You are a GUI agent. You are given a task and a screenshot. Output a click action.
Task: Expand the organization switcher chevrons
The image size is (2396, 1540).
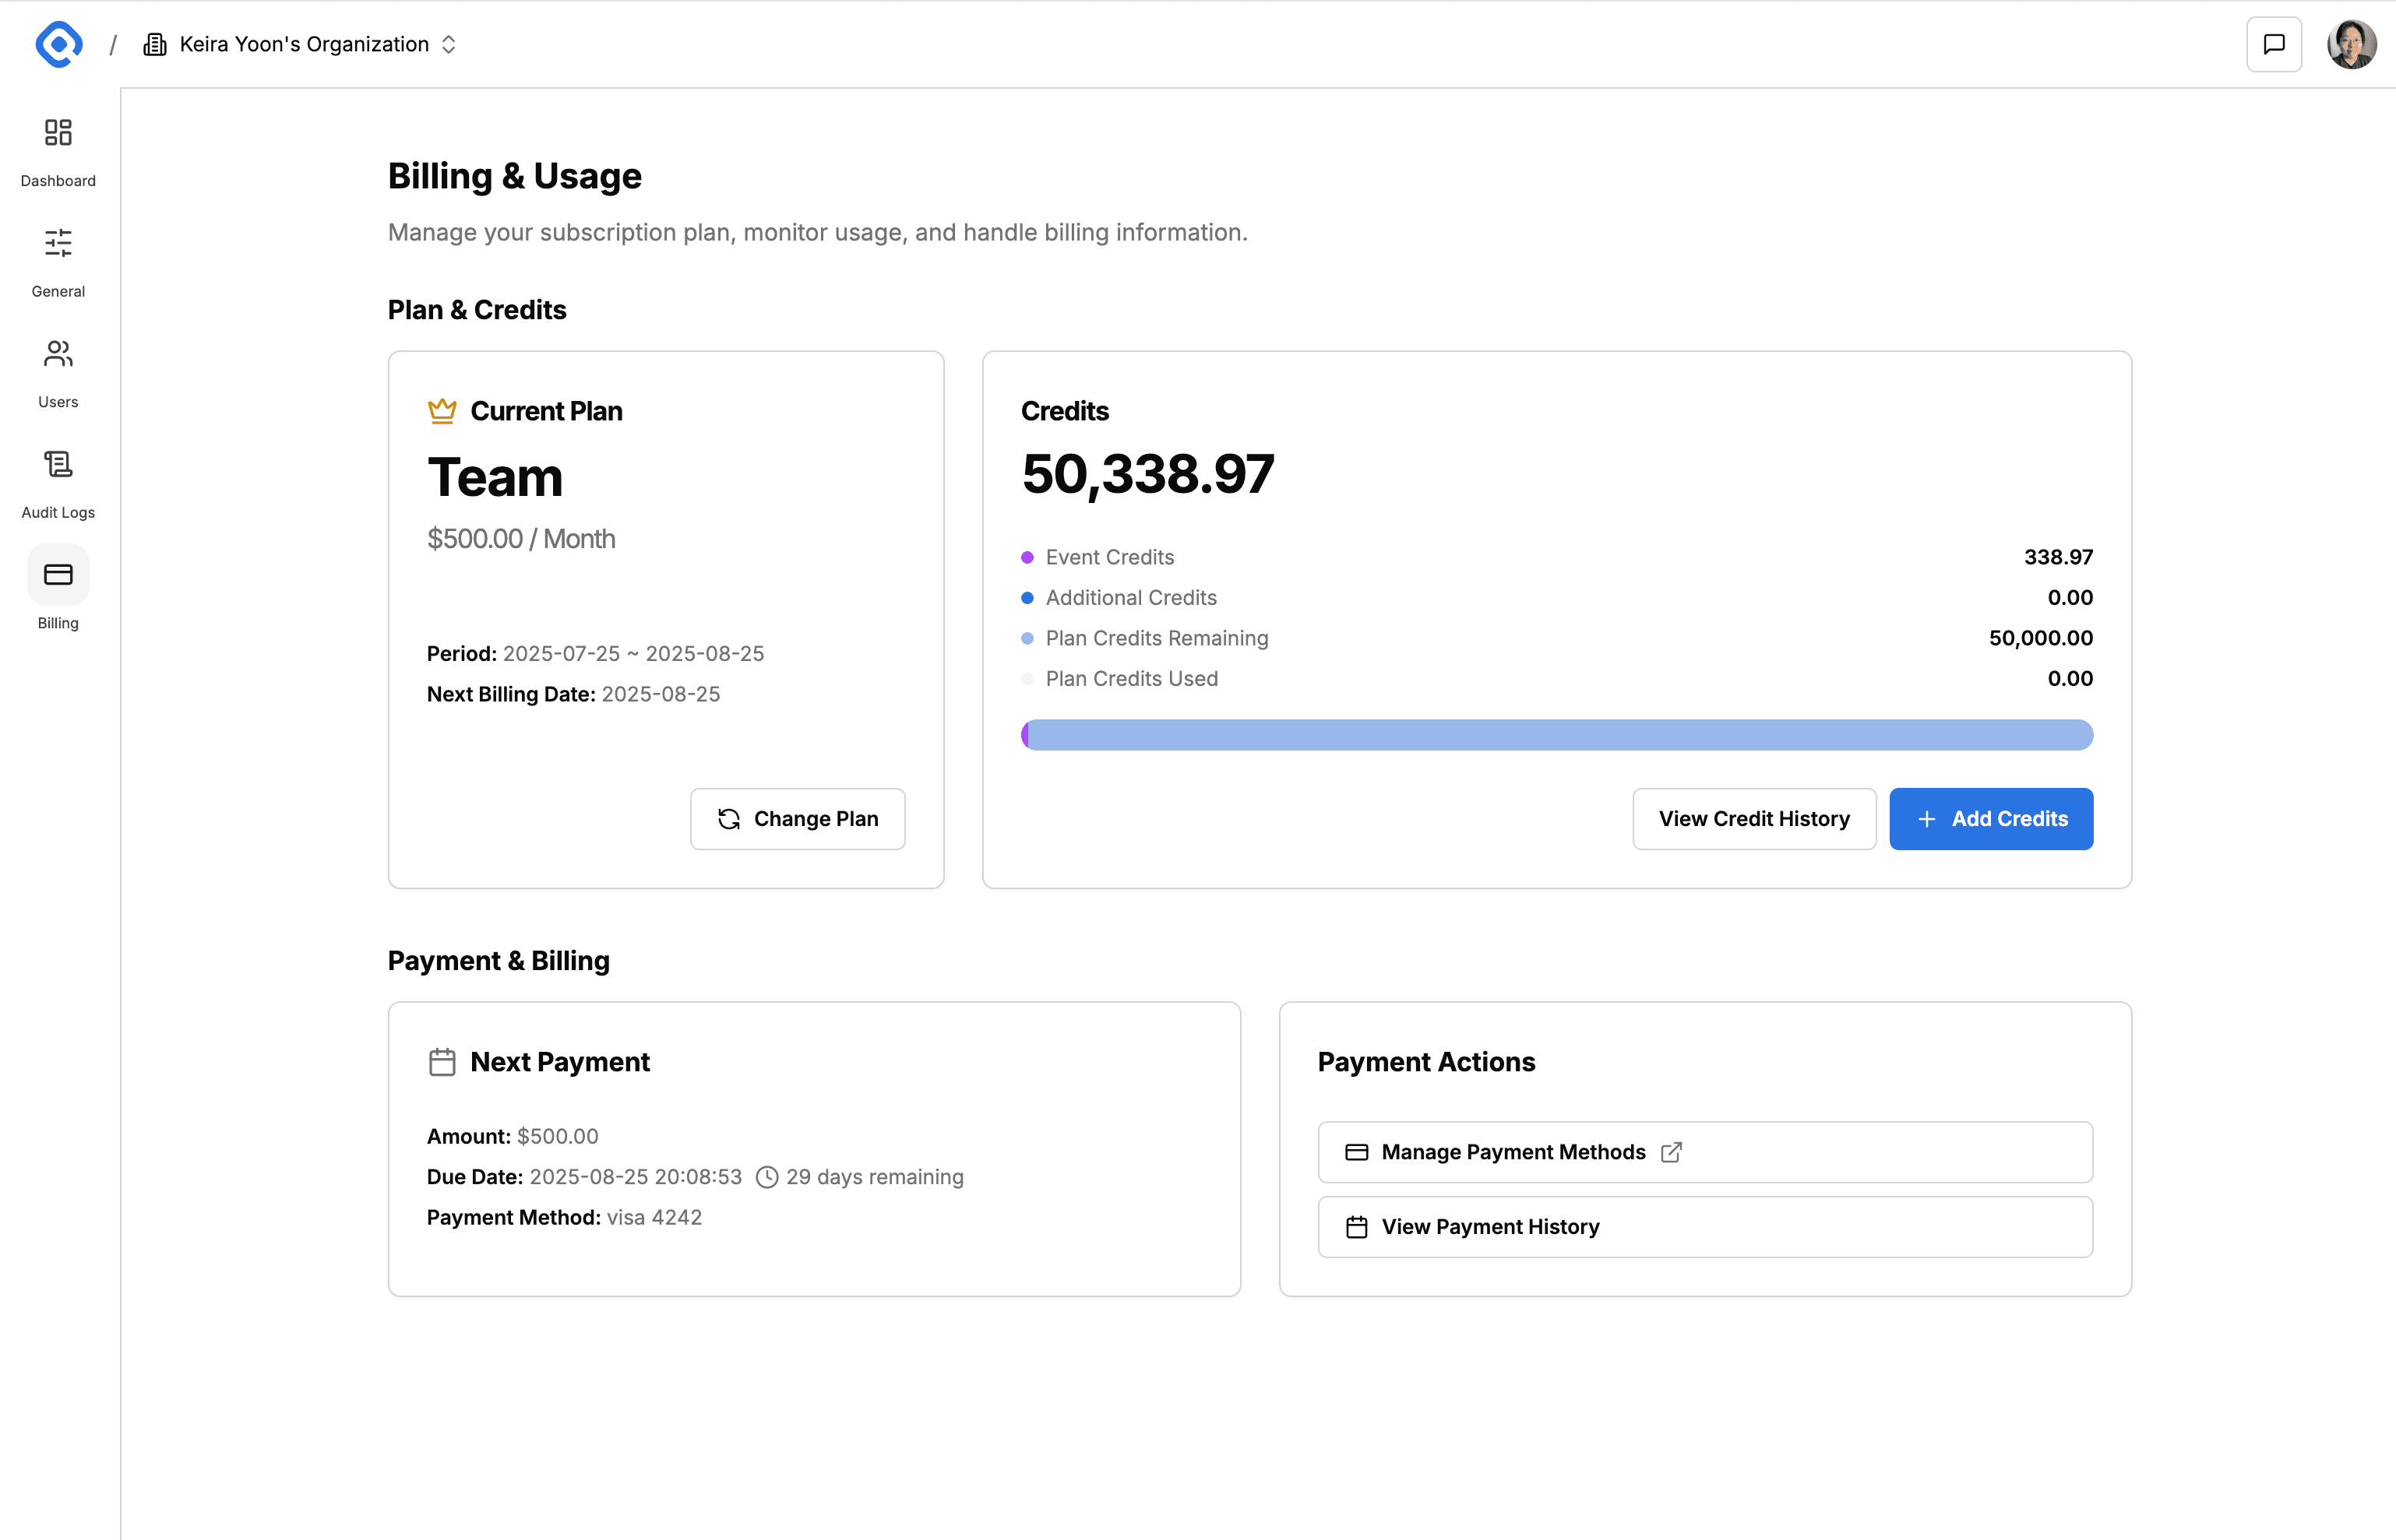point(449,44)
